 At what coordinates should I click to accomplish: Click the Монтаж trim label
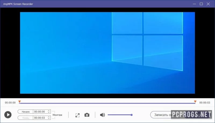(57, 115)
